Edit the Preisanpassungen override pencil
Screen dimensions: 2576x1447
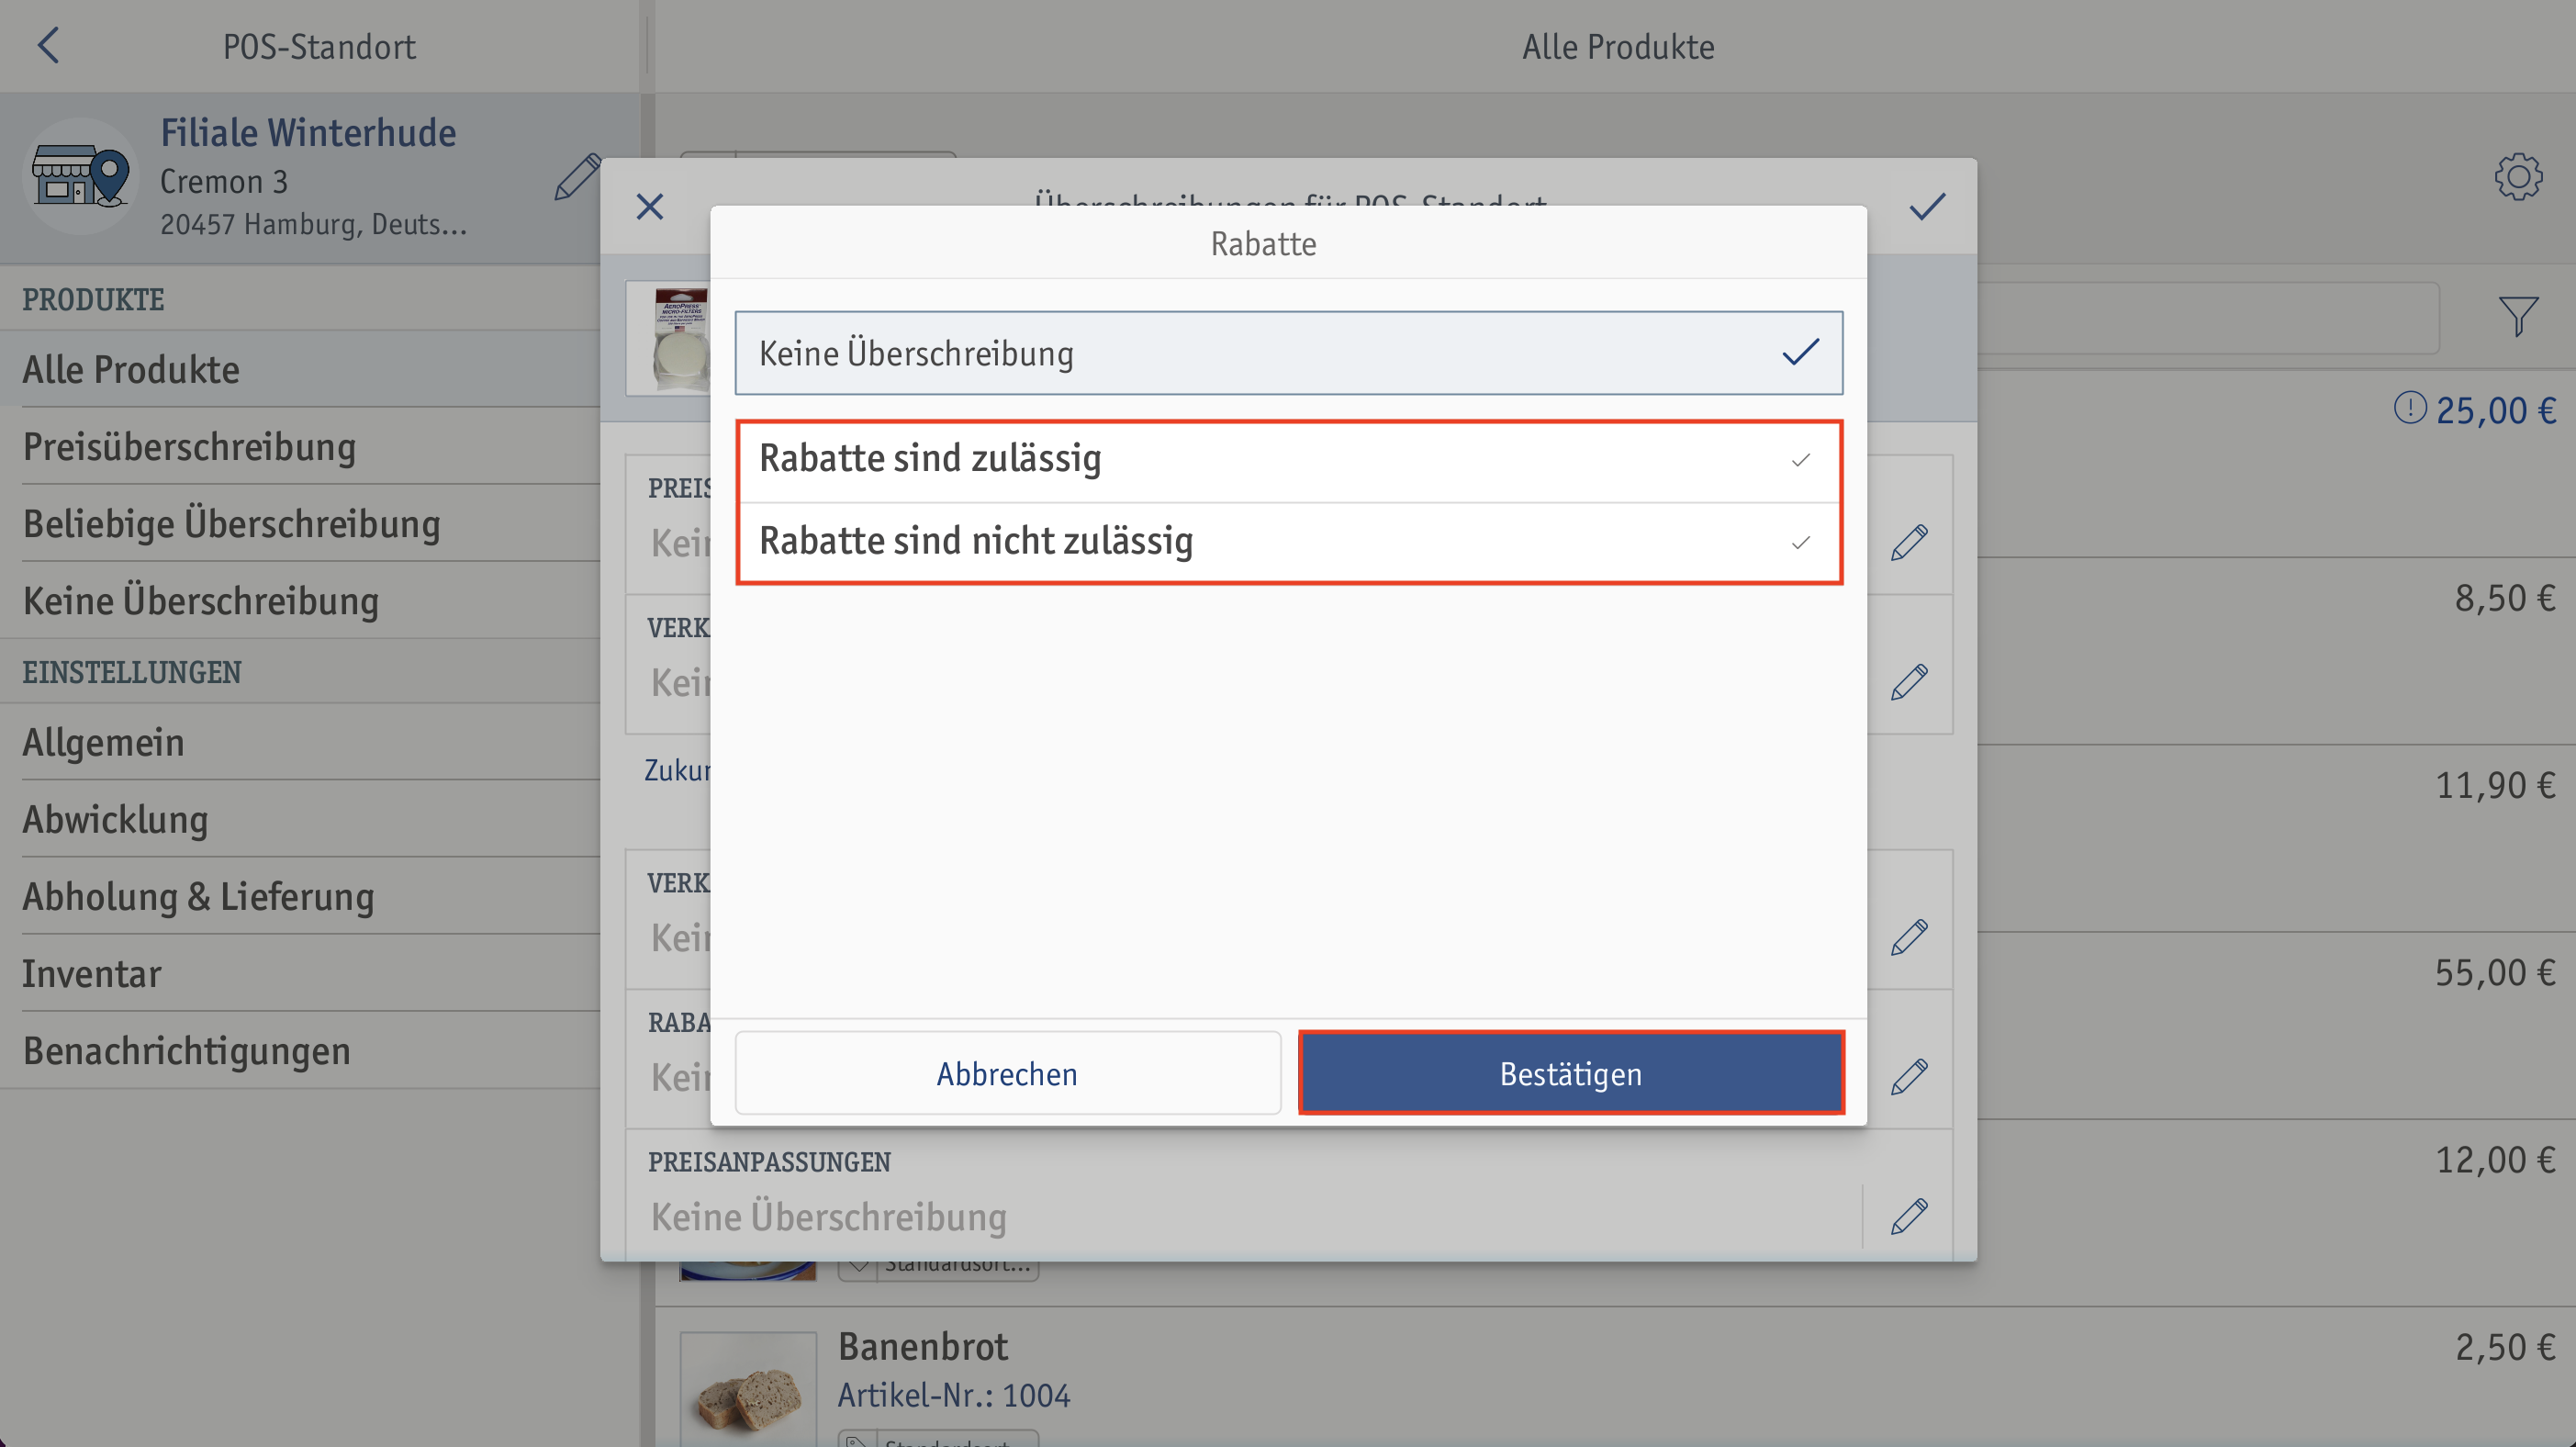click(1909, 1216)
